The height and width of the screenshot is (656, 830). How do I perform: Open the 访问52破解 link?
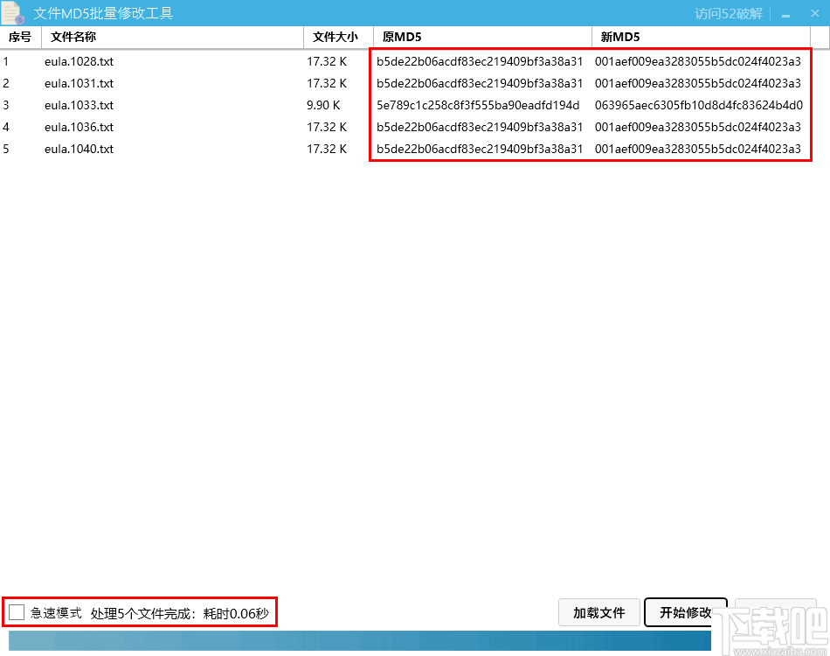click(x=729, y=14)
